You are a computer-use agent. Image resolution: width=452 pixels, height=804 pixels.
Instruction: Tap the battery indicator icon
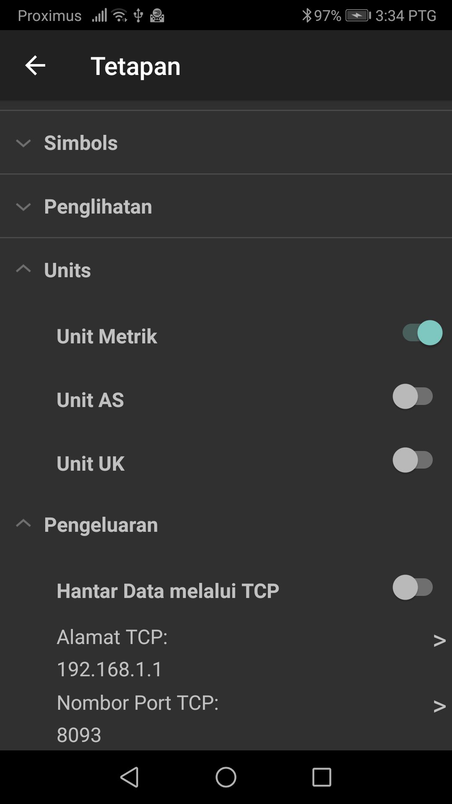click(358, 16)
